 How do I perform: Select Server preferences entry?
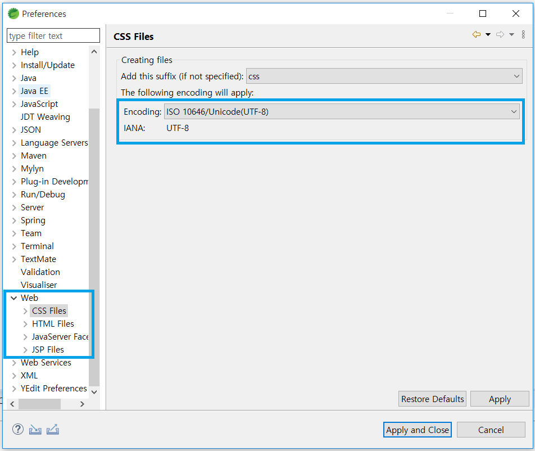32,208
